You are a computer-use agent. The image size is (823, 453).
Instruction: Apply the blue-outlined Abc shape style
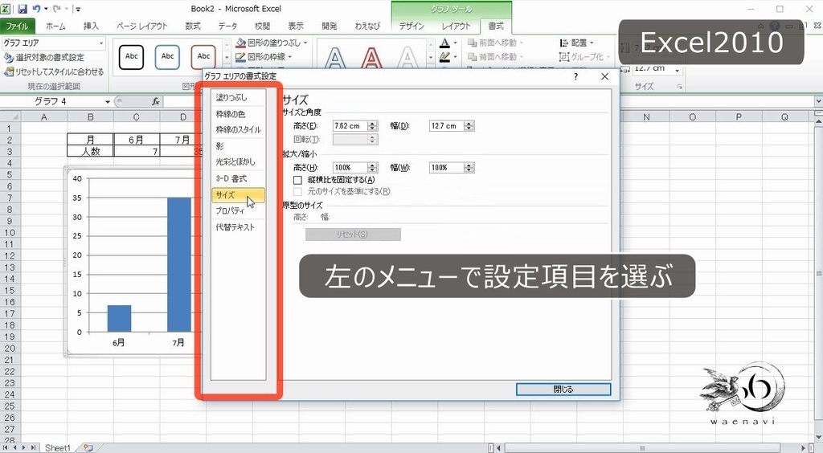167,56
